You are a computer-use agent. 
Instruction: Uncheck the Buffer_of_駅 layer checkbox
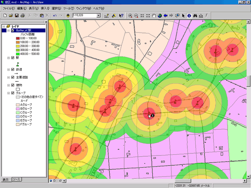click(13, 30)
